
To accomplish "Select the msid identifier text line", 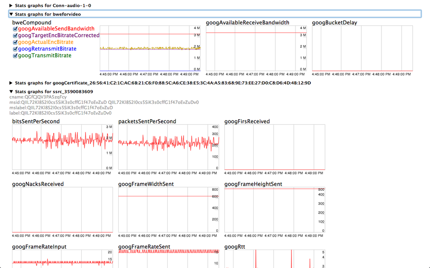I will click(103, 102).
